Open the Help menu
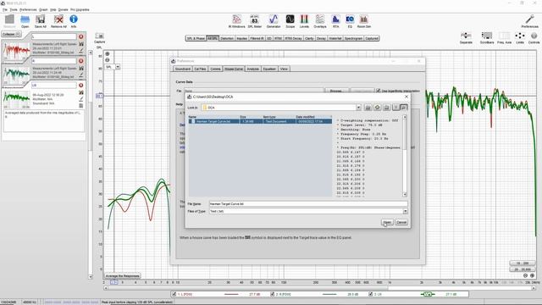The image size is (542, 305). click(x=53, y=9)
